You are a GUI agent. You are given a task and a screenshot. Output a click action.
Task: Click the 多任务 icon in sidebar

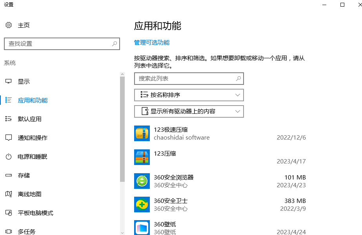pyautogui.click(x=9, y=231)
